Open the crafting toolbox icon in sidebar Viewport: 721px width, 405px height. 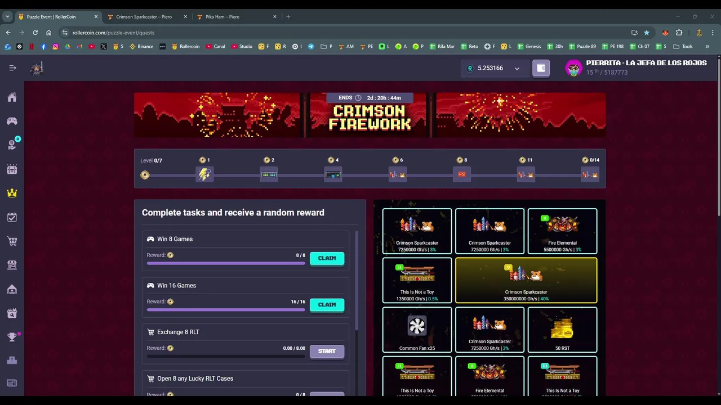tap(12, 313)
